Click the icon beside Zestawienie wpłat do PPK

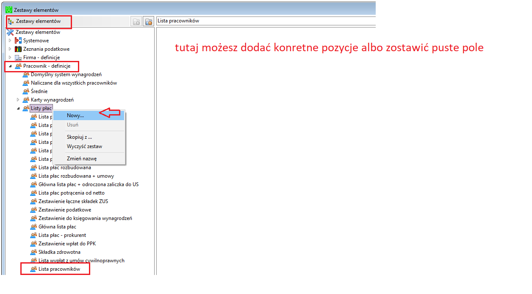pos(33,244)
